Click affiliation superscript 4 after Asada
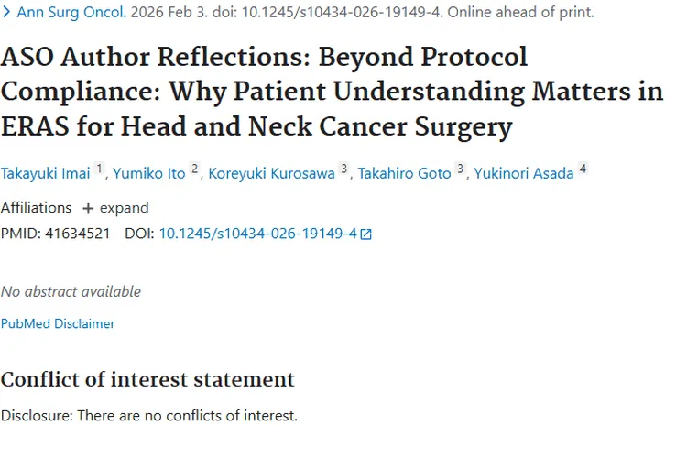Viewport: 687px width, 458px height. (583, 169)
